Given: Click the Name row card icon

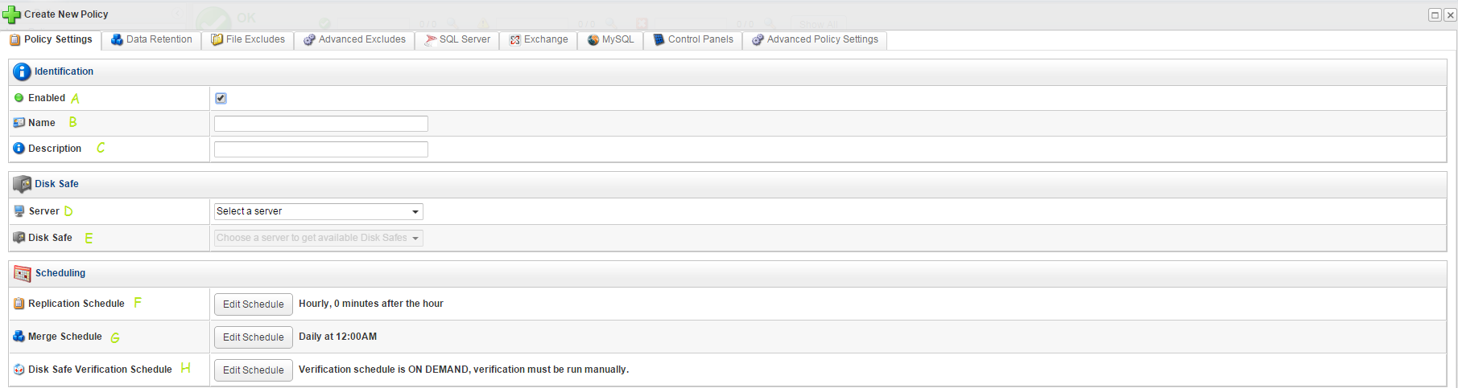Looking at the screenshot, I should pyautogui.click(x=19, y=123).
